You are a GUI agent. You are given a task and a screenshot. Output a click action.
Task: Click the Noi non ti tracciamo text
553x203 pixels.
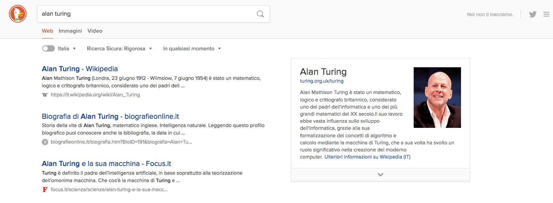pos(490,15)
